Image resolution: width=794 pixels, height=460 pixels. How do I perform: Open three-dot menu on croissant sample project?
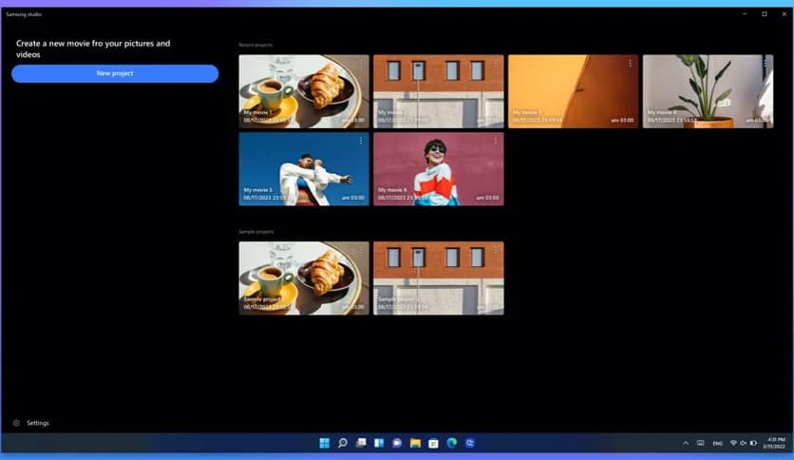361,250
